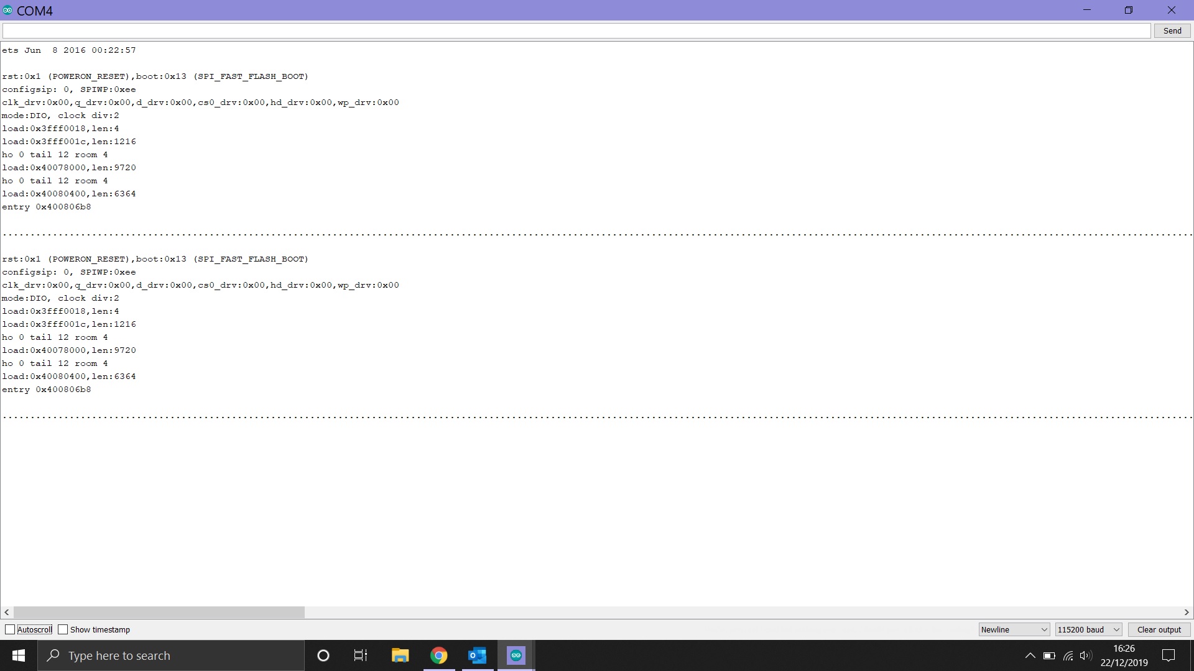Enable Show timestamp checkbox

pyautogui.click(x=62, y=629)
